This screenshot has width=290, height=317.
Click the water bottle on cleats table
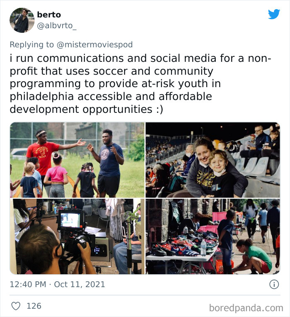tap(203, 248)
